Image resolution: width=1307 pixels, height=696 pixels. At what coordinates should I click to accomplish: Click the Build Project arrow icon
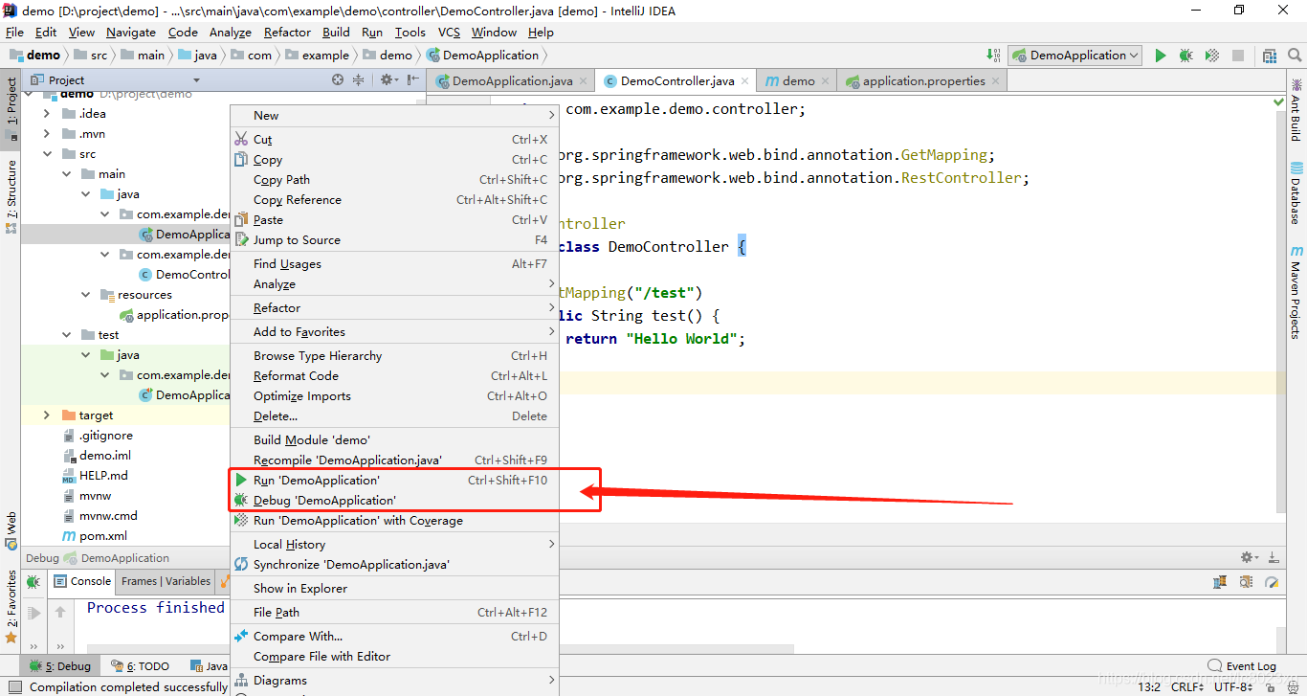[x=992, y=56]
